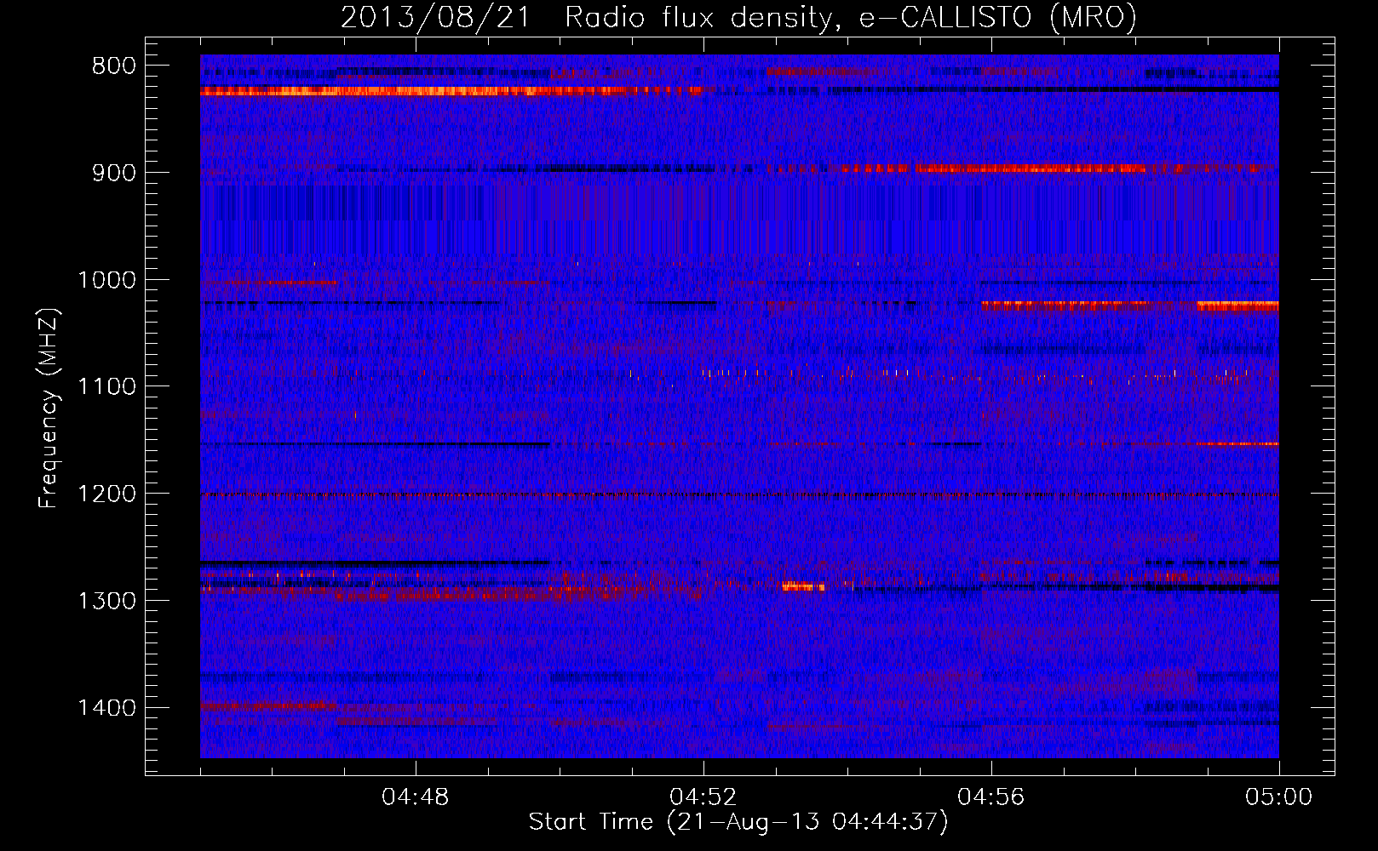
Task: Click the 04:48 time axis label
Action: click(416, 797)
